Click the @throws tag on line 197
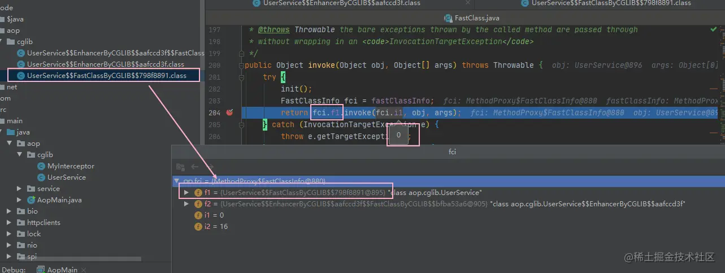725x273 pixels. pos(274,29)
